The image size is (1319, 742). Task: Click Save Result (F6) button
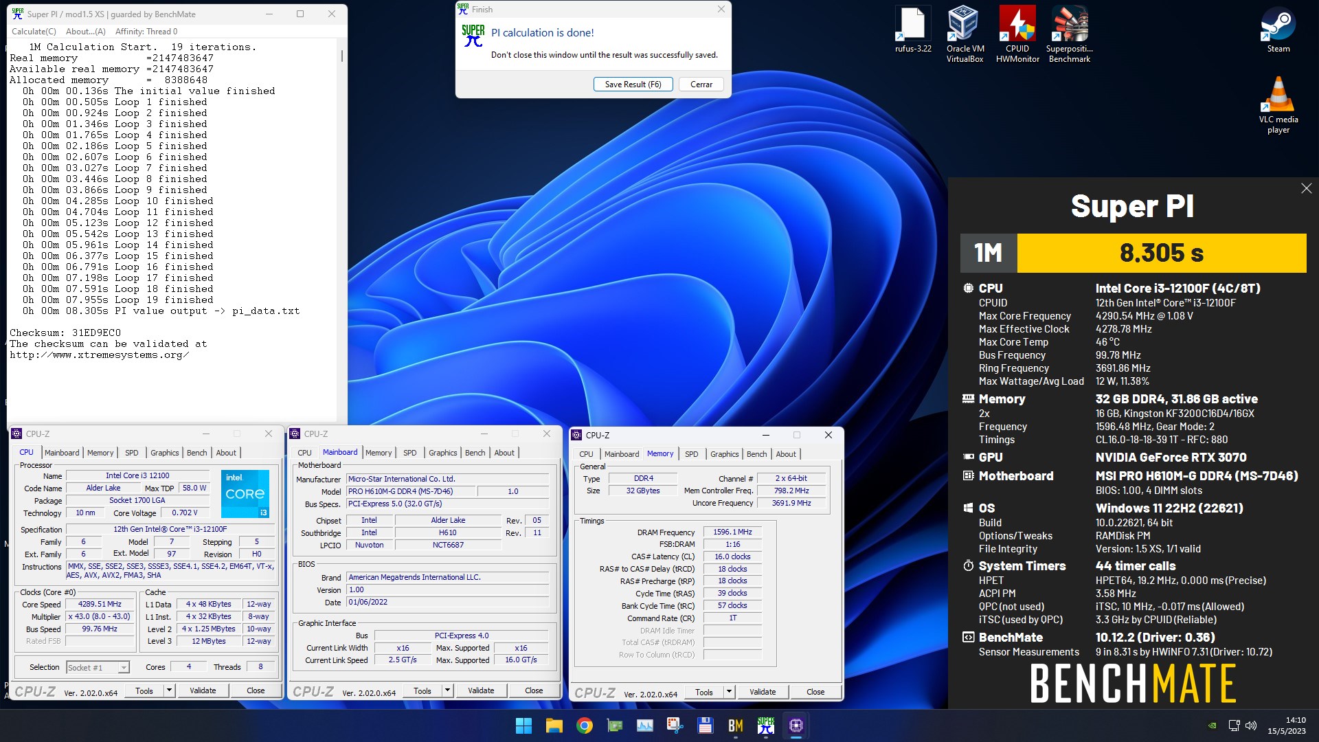[x=633, y=84]
